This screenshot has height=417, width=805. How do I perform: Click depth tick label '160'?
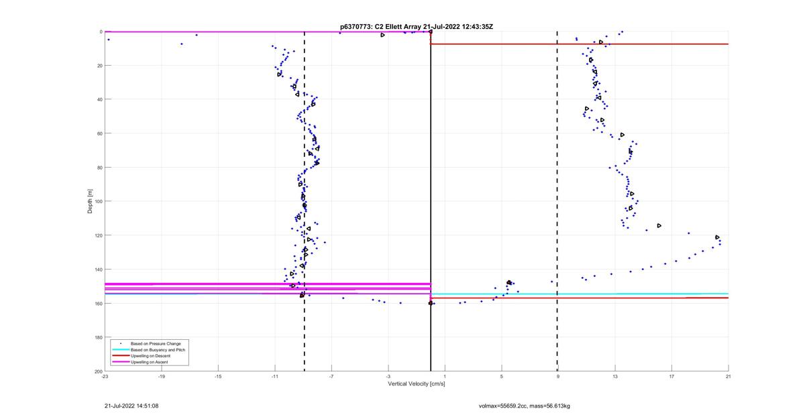(98, 303)
